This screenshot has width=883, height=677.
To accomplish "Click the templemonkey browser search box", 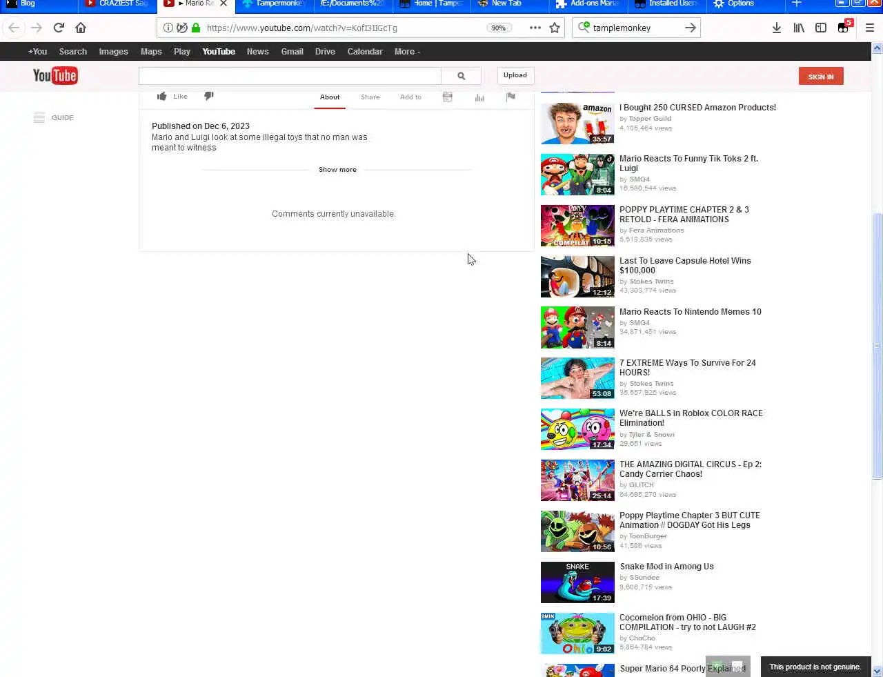I will [635, 28].
